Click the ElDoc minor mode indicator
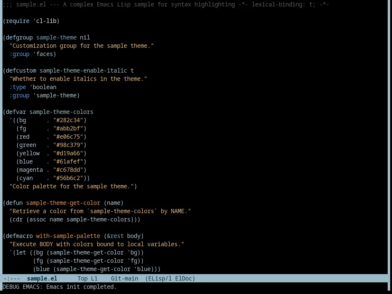The width and height of the screenshot is (392, 294). tap(184, 278)
